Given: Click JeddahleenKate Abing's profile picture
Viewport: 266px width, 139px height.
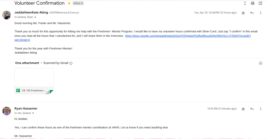Looking at the screenshot, I should pos(6,15).
